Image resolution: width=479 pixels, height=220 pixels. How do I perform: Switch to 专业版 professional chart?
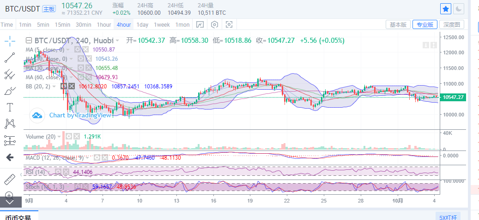click(425, 25)
